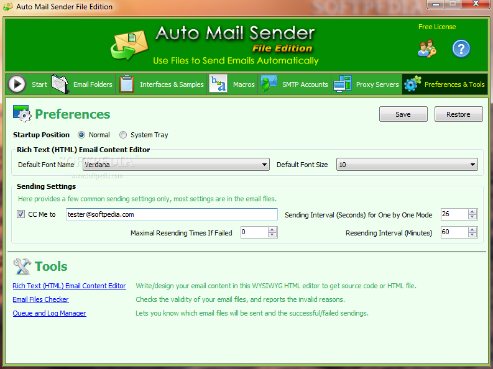This screenshot has width=493, height=369.
Task: Increase Resending Interval minutes value
Action: click(472, 230)
